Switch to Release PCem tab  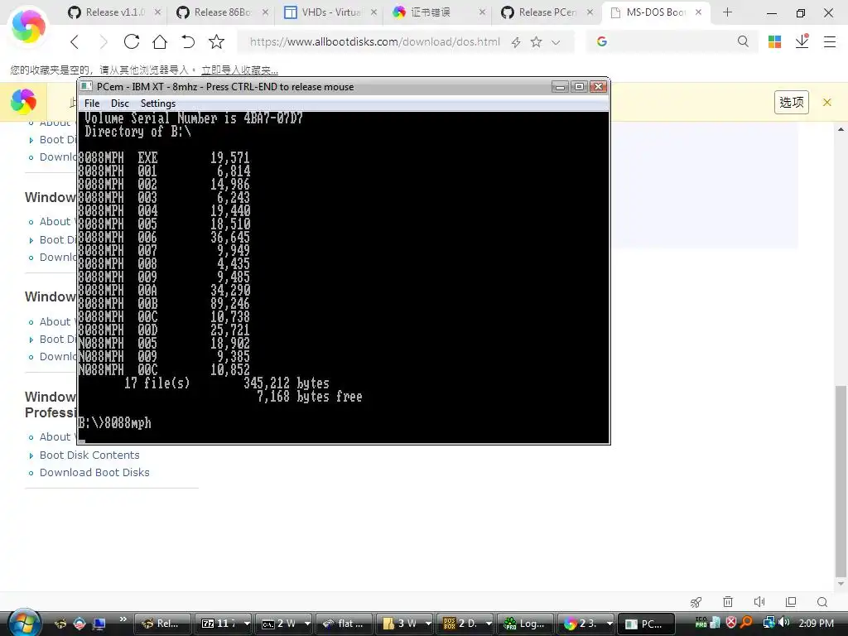(x=547, y=12)
